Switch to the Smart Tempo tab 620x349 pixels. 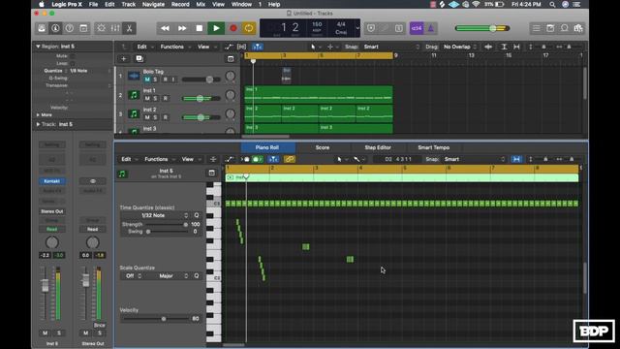click(433, 147)
